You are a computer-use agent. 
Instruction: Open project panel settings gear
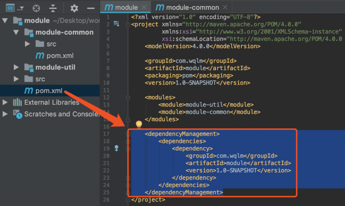[74, 8]
